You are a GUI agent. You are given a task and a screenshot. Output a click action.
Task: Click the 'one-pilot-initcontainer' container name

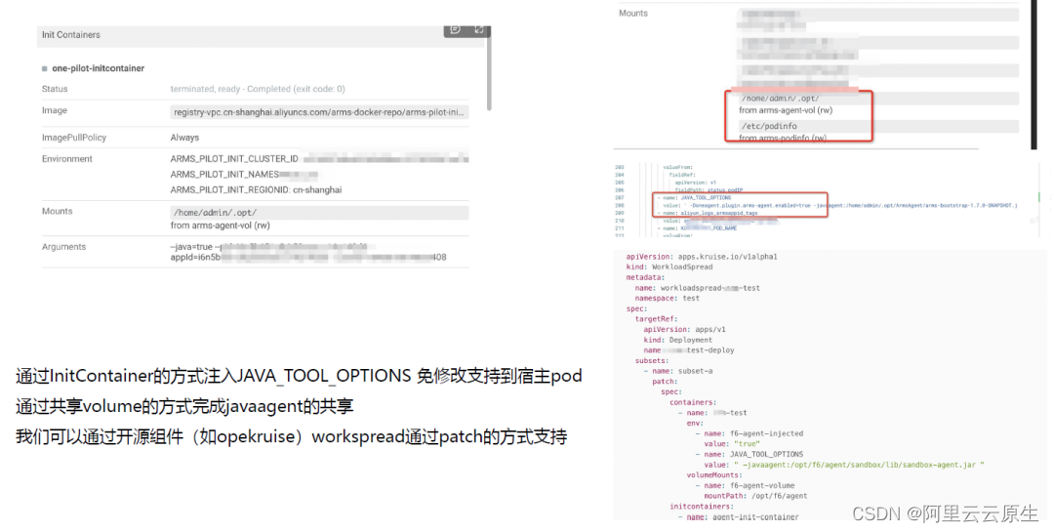tap(99, 68)
